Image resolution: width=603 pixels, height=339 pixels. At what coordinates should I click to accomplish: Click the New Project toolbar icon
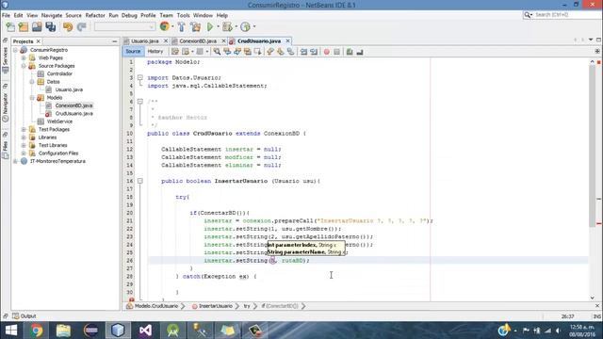[24, 27]
